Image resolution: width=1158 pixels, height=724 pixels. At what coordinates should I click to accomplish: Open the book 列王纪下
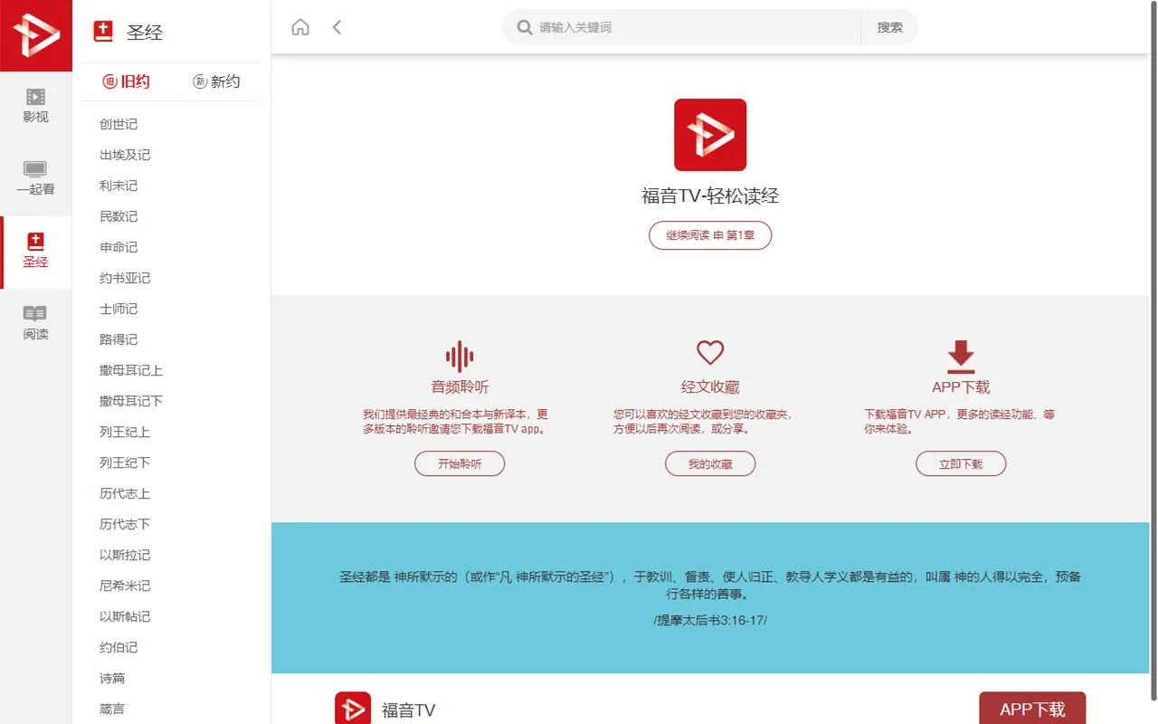click(x=125, y=462)
